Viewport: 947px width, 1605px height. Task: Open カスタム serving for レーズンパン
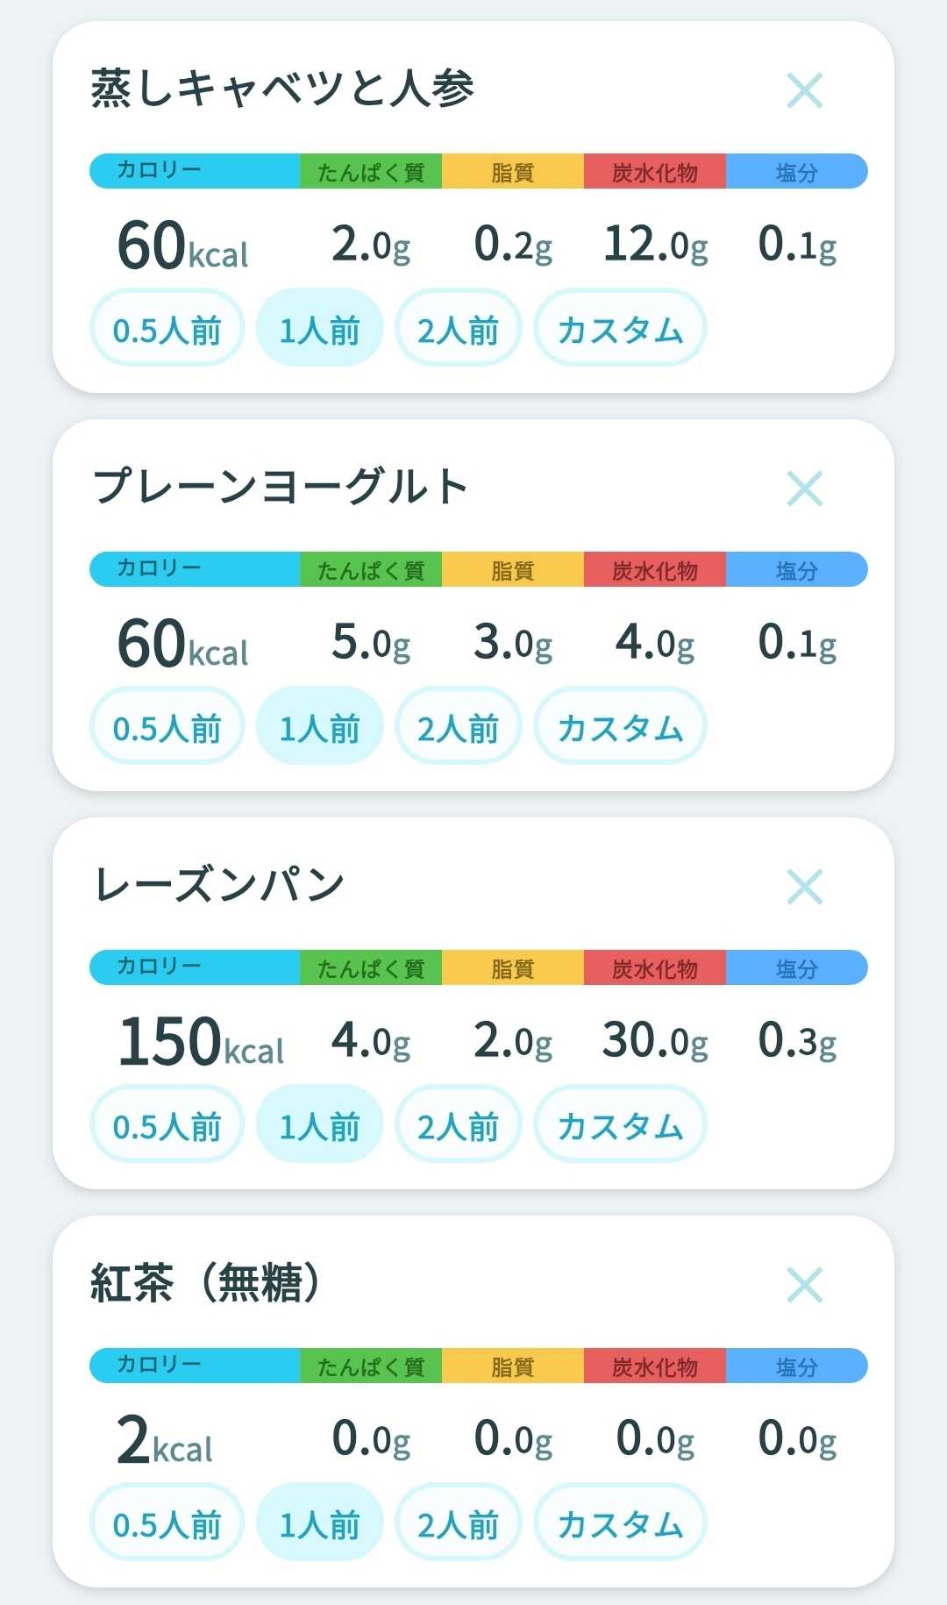click(x=620, y=1124)
